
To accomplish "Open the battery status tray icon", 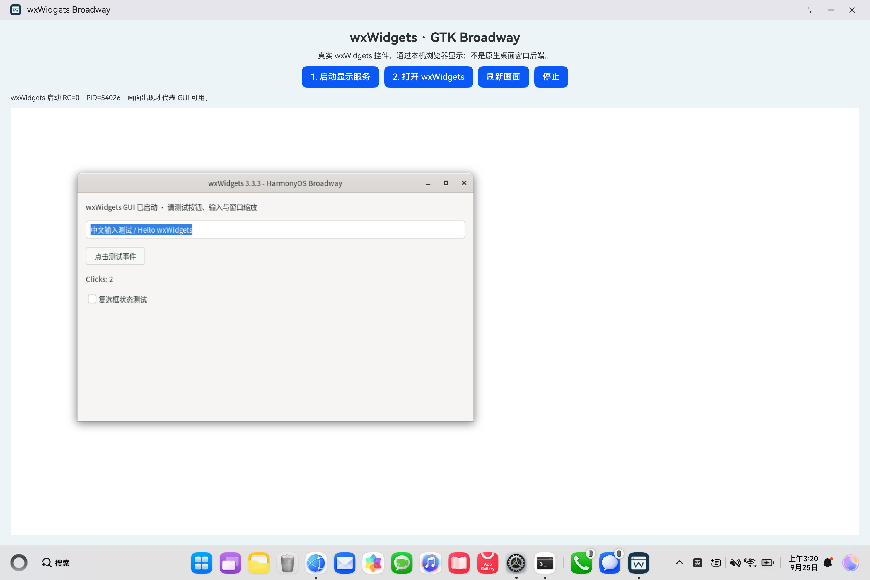I will pyautogui.click(x=768, y=563).
